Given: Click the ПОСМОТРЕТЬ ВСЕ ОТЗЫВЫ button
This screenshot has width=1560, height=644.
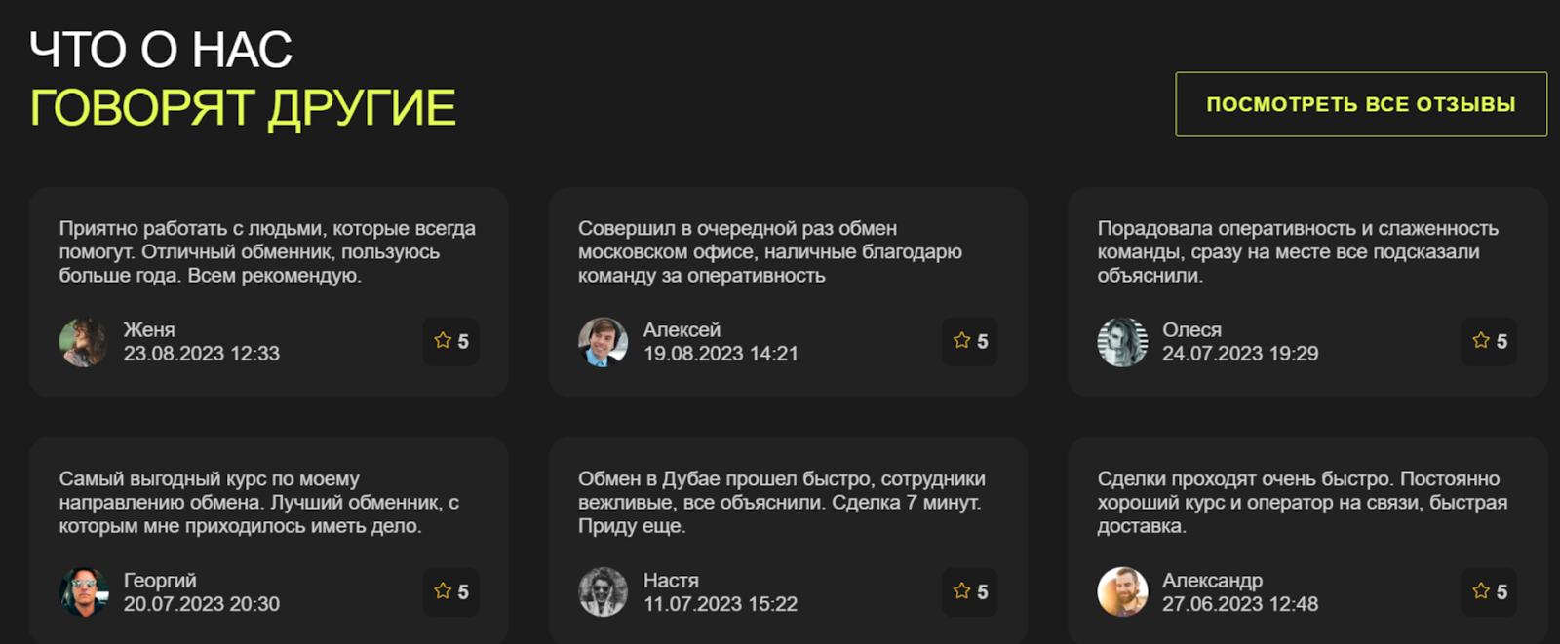Looking at the screenshot, I should coord(1360,104).
